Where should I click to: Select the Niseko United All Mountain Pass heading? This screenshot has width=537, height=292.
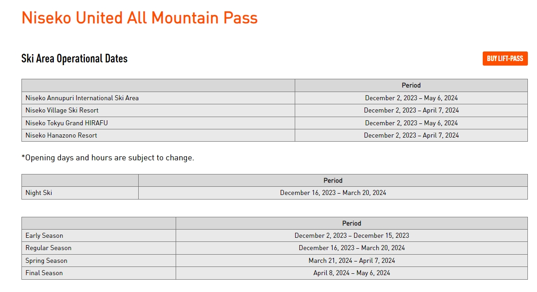140,18
